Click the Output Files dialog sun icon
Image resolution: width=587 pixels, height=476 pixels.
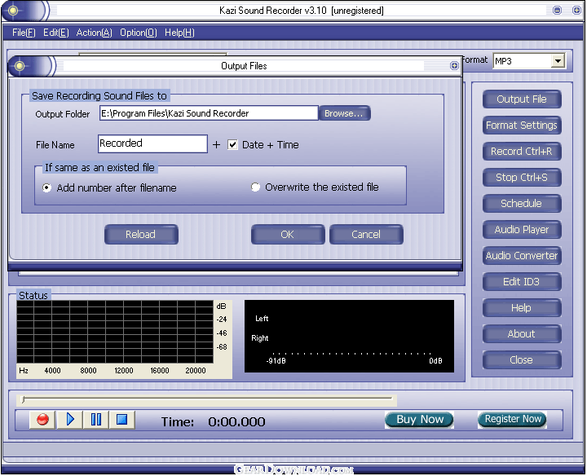point(20,66)
